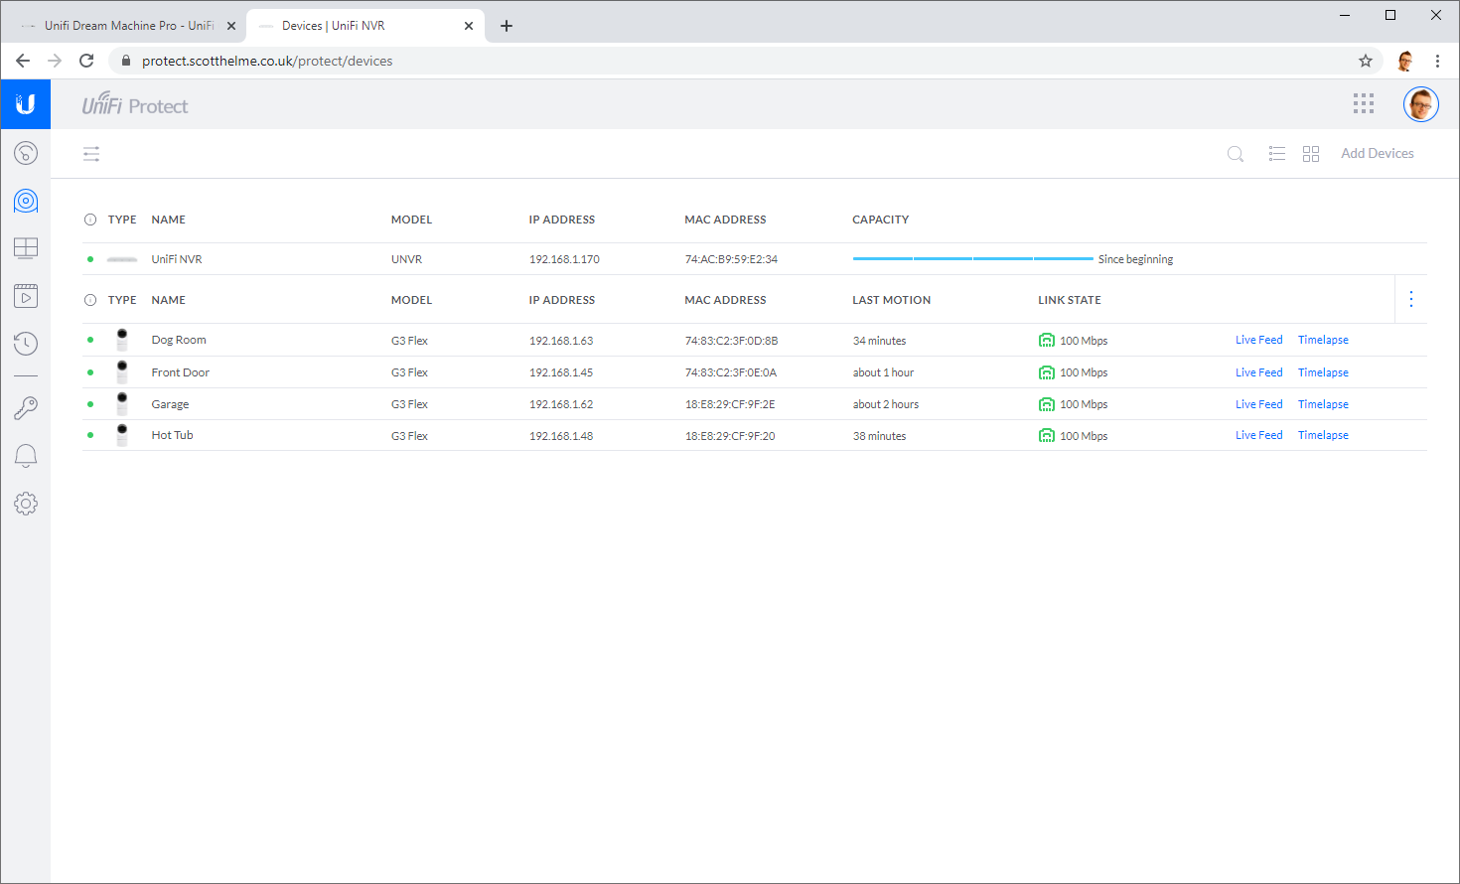Click the search magnifier icon

coord(1236,154)
